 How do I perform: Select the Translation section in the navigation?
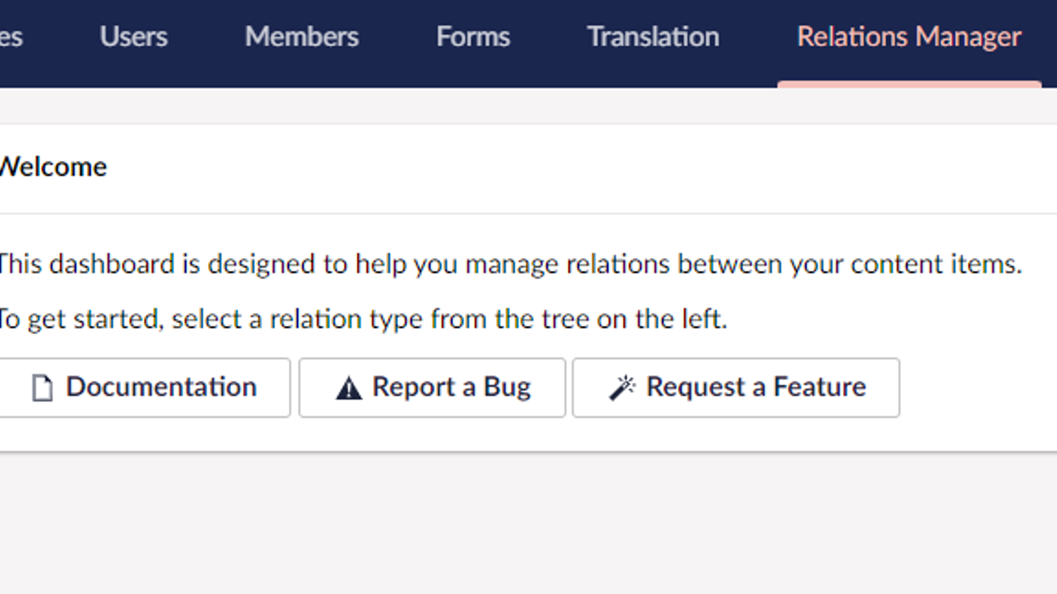coord(653,37)
